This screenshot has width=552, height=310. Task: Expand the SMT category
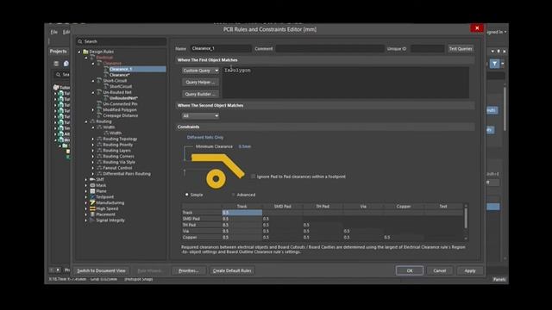coord(86,180)
